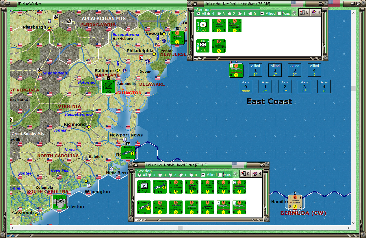366x238 pixels.
Task: Select the New York 6-3 militia counter
Action: tap(203, 26)
